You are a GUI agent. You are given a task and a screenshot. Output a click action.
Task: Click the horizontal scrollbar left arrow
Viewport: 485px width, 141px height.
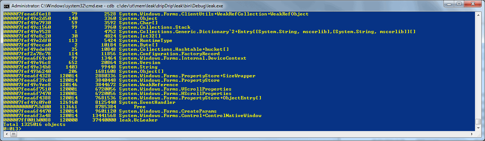pos(6,134)
